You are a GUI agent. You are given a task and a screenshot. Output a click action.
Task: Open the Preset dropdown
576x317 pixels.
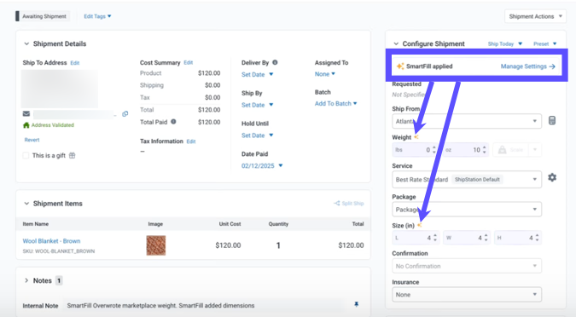click(544, 43)
